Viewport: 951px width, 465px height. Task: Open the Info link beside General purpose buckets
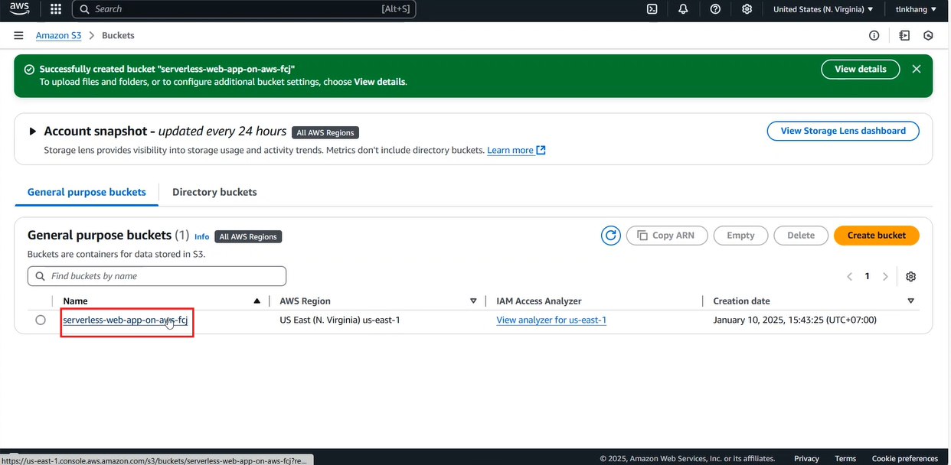(202, 237)
